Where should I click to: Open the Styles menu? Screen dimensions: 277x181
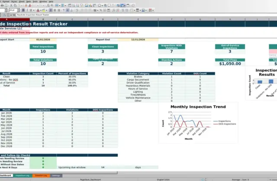[14, 2]
